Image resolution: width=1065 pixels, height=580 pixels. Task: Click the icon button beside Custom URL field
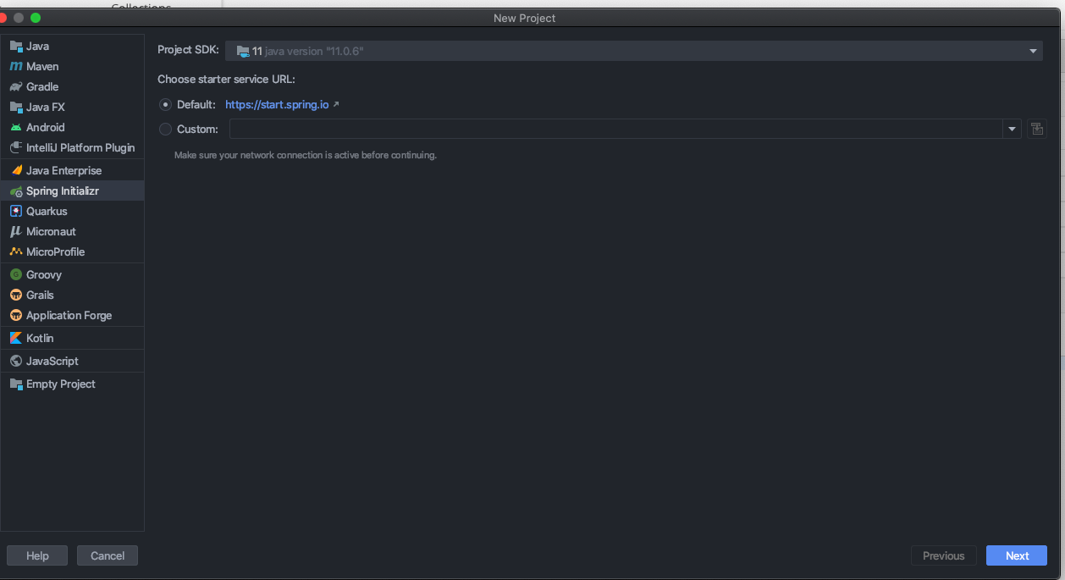click(1036, 129)
